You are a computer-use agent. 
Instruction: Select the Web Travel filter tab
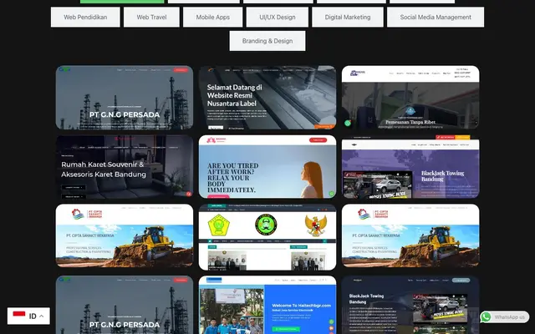tap(151, 17)
